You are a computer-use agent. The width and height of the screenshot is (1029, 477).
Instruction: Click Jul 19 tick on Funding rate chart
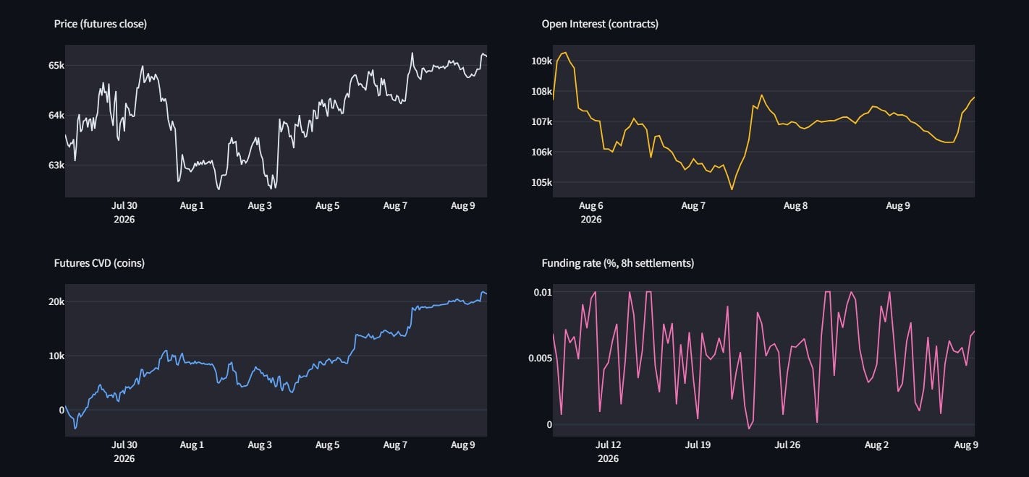[x=698, y=445]
